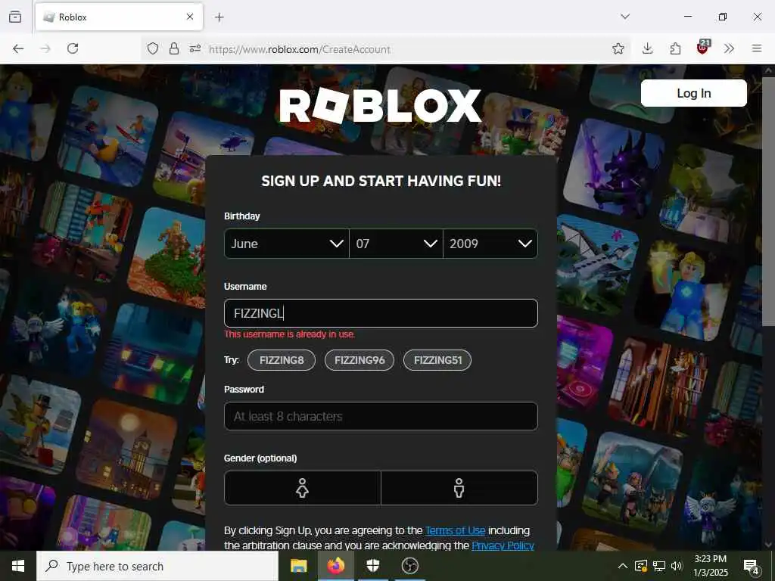Show hidden system tray icons
The height and width of the screenshot is (581, 775).
[x=623, y=566]
